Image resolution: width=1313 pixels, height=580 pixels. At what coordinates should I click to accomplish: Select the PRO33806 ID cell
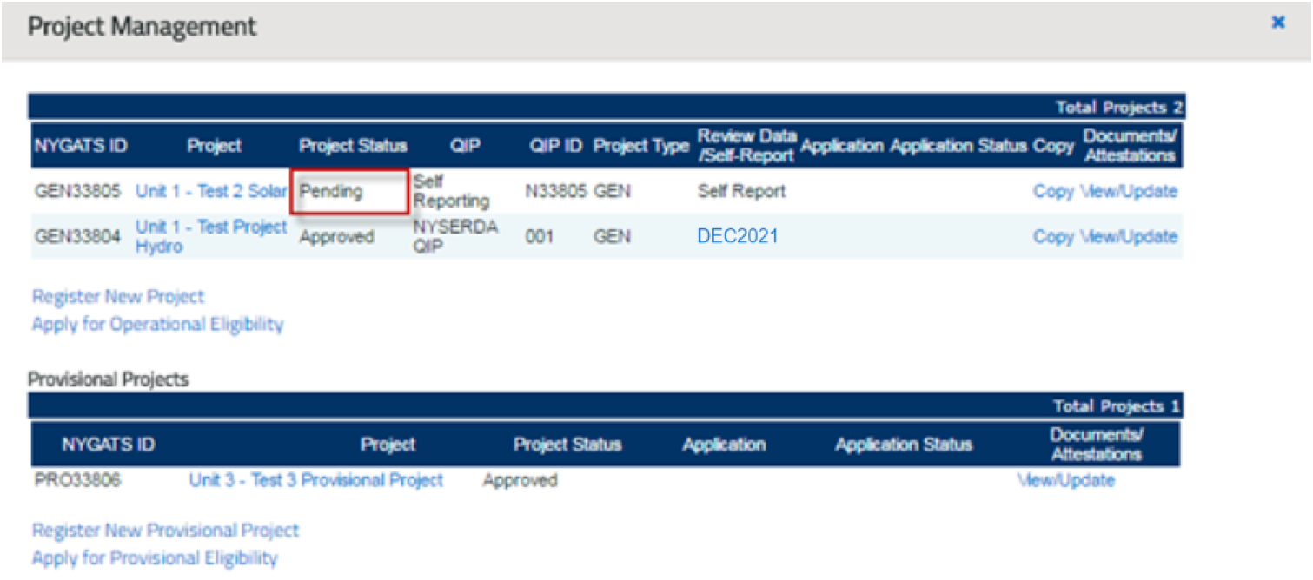(77, 480)
